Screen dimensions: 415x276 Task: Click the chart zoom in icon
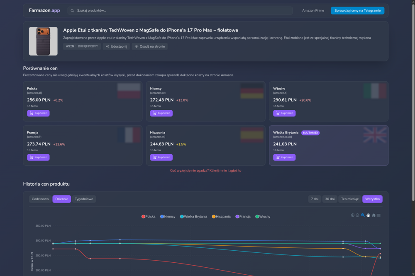point(352,215)
